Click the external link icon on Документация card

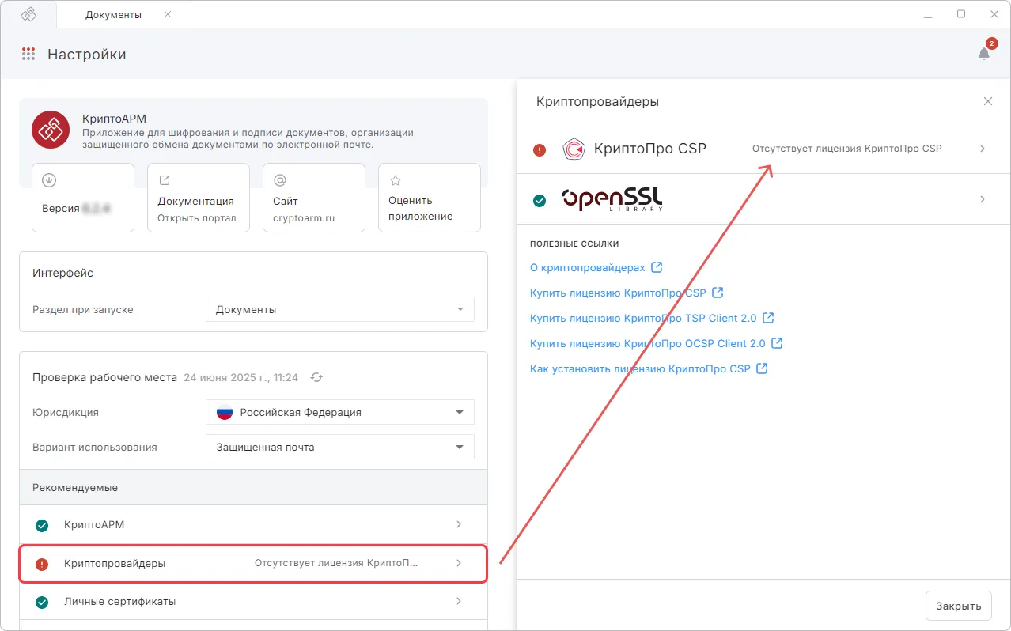(165, 180)
